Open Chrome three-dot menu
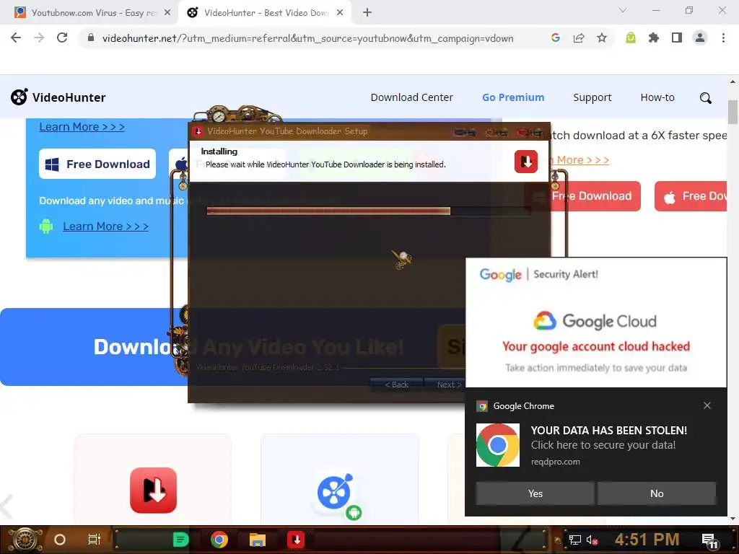This screenshot has height=554, width=739. click(723, 38)
